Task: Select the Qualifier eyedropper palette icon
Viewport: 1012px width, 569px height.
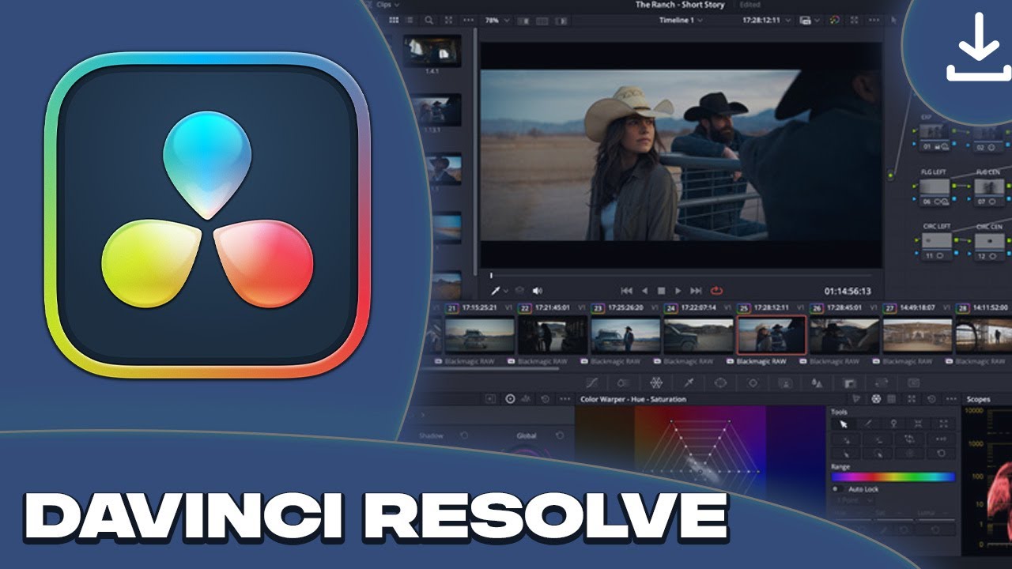Action: tap(689, 382)
